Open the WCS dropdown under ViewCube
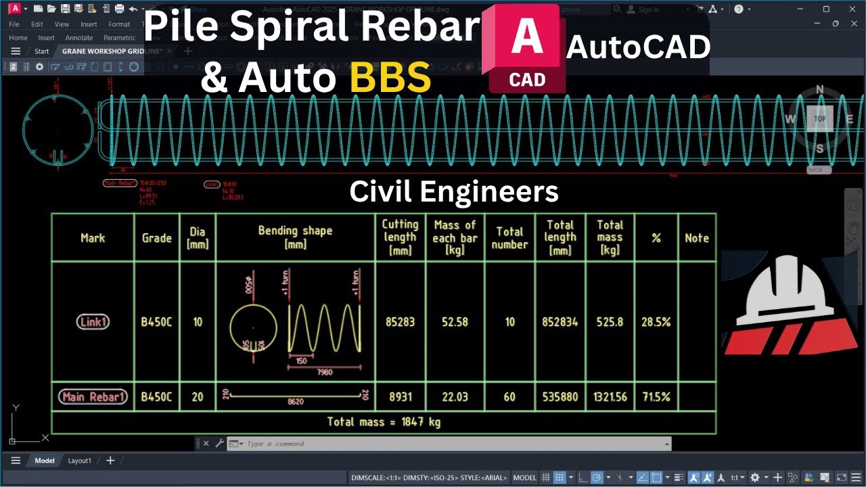866x487 pixels. 819,170
